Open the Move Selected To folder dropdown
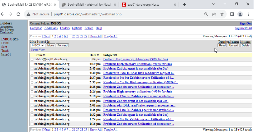Image resolution: width=254 pixels, height=132 pixels. pos(38,45)
